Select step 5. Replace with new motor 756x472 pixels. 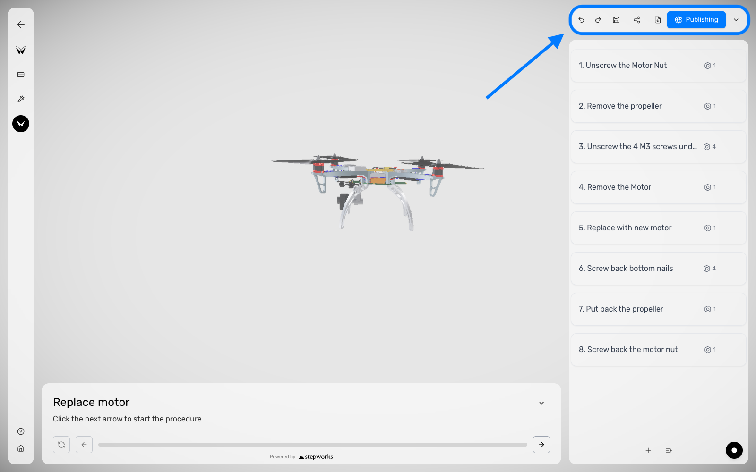pos(659,228)
